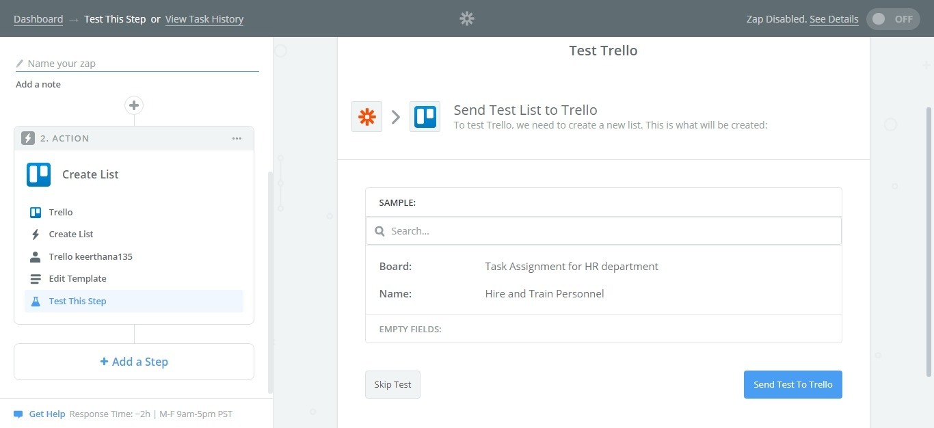Click the sample Search field

pos(604,231)
